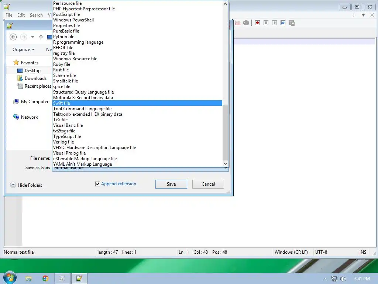
Task: Open recent locations dropdown arrow in dialog
Action: 32,37
